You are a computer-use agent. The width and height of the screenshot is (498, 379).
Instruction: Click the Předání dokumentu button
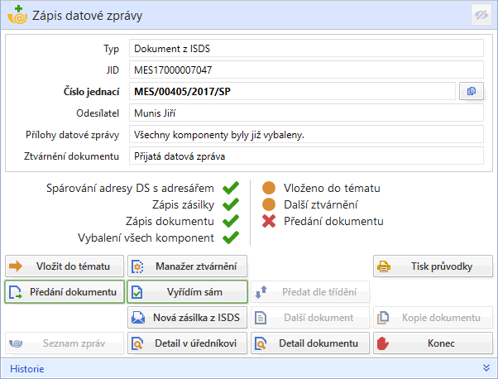pyautogui.click(x=65, y=292)
